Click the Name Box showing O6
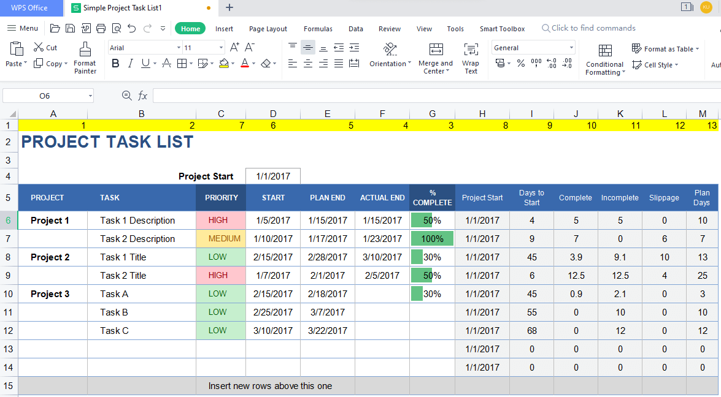 coord(45,96)
